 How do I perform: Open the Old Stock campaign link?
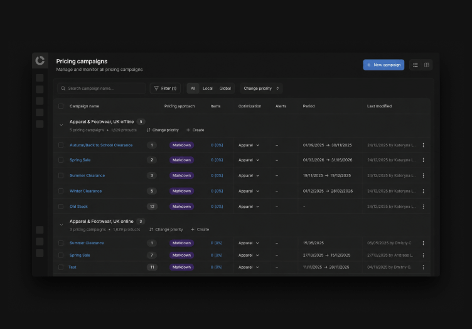pyautogui.click(x=78, y=207)
